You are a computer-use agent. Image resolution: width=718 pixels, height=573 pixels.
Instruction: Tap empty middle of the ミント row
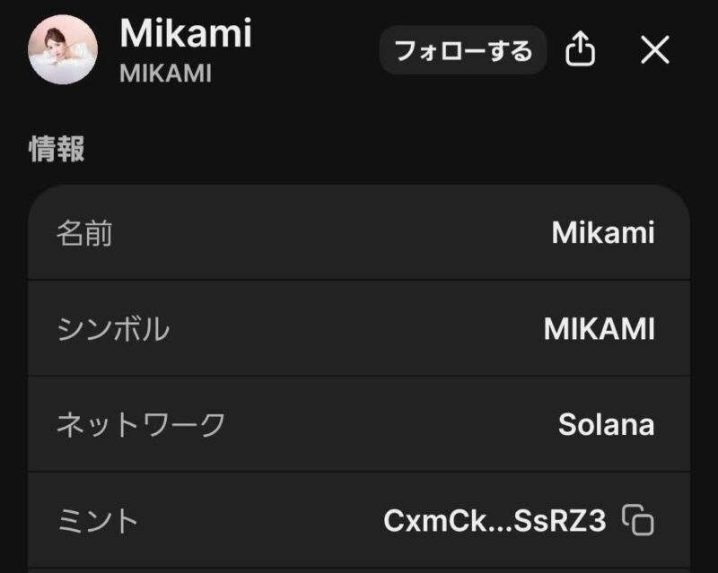click(260, 520)
